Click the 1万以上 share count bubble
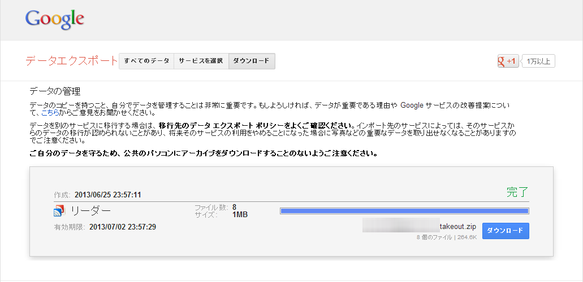This screenshot has height=282, width=583. coord(538,61)
